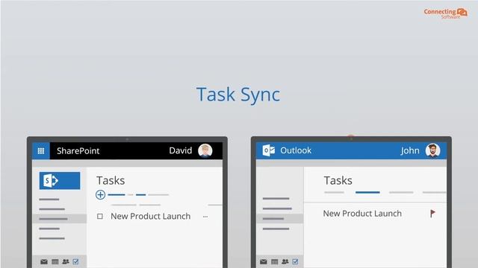Select New Product Launch task in Outlook
Viewport: 478px width, 268px height.
[x=362, y=214]
